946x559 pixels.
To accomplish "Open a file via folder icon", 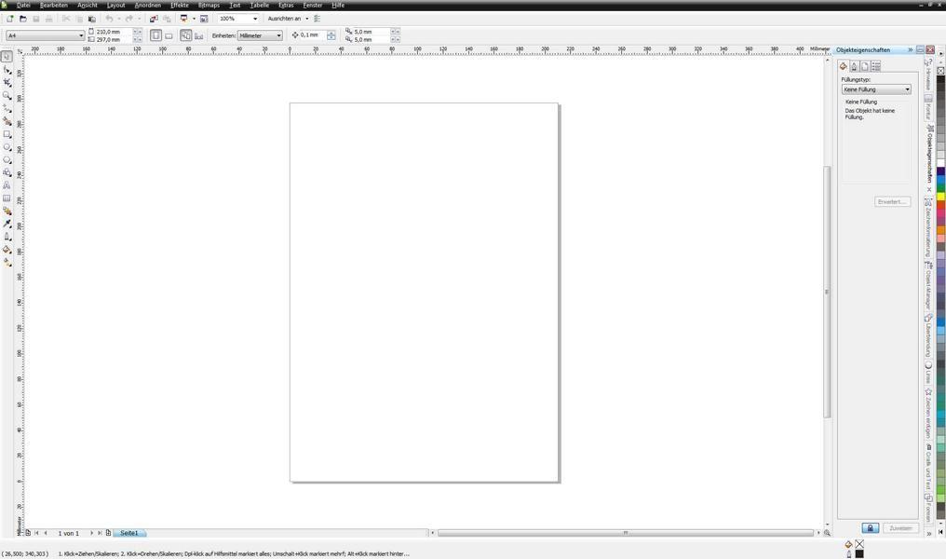I will pyautogui.click(x=23, y=19).
